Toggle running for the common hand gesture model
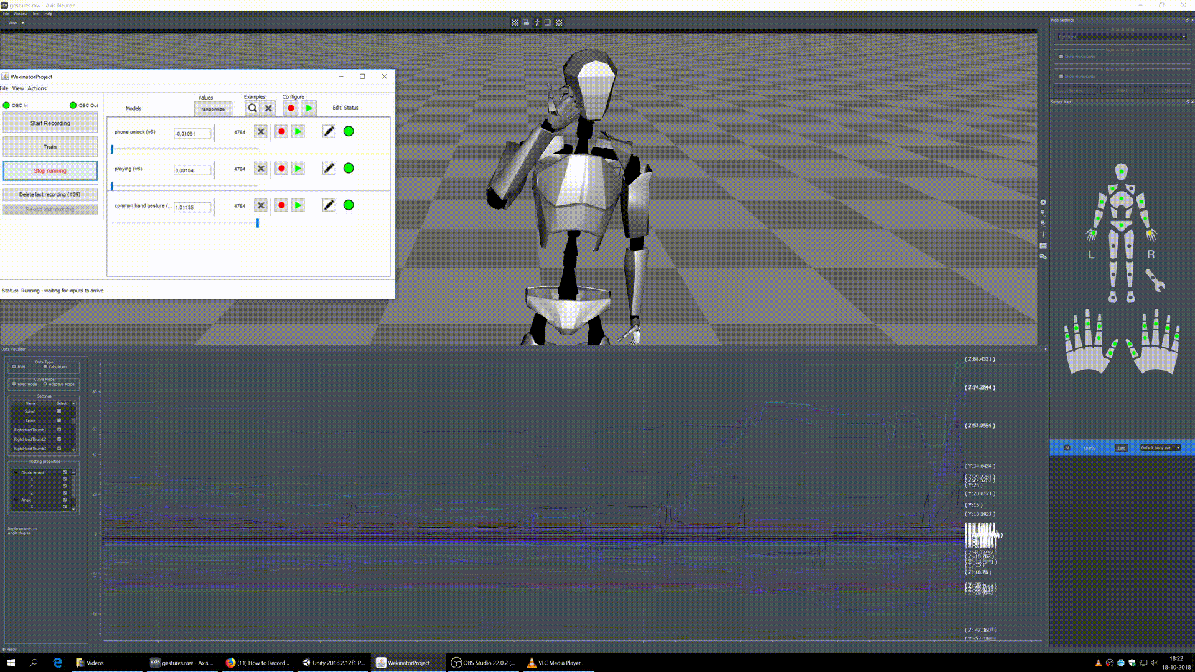 (x=298, y=205)
